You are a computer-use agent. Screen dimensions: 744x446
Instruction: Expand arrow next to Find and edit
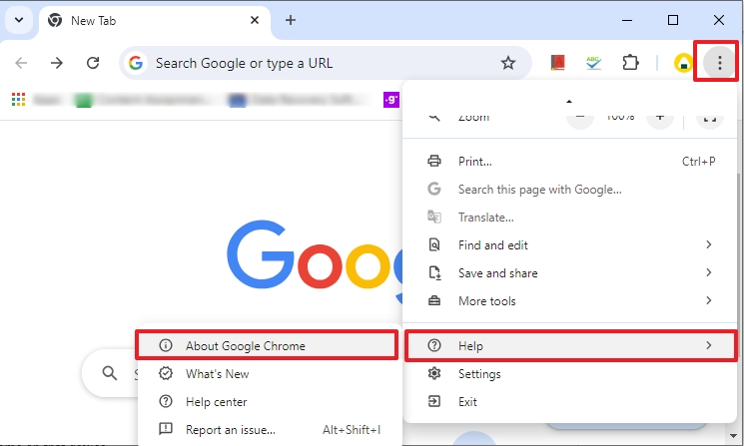708,244
